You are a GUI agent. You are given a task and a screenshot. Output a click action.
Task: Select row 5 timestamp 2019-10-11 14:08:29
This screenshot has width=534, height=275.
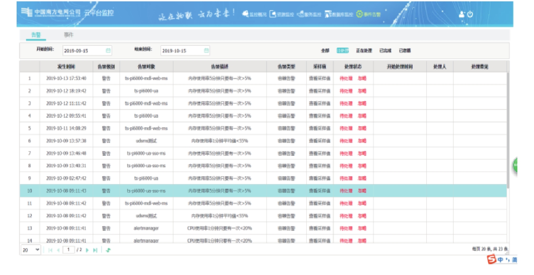point(66,128)
